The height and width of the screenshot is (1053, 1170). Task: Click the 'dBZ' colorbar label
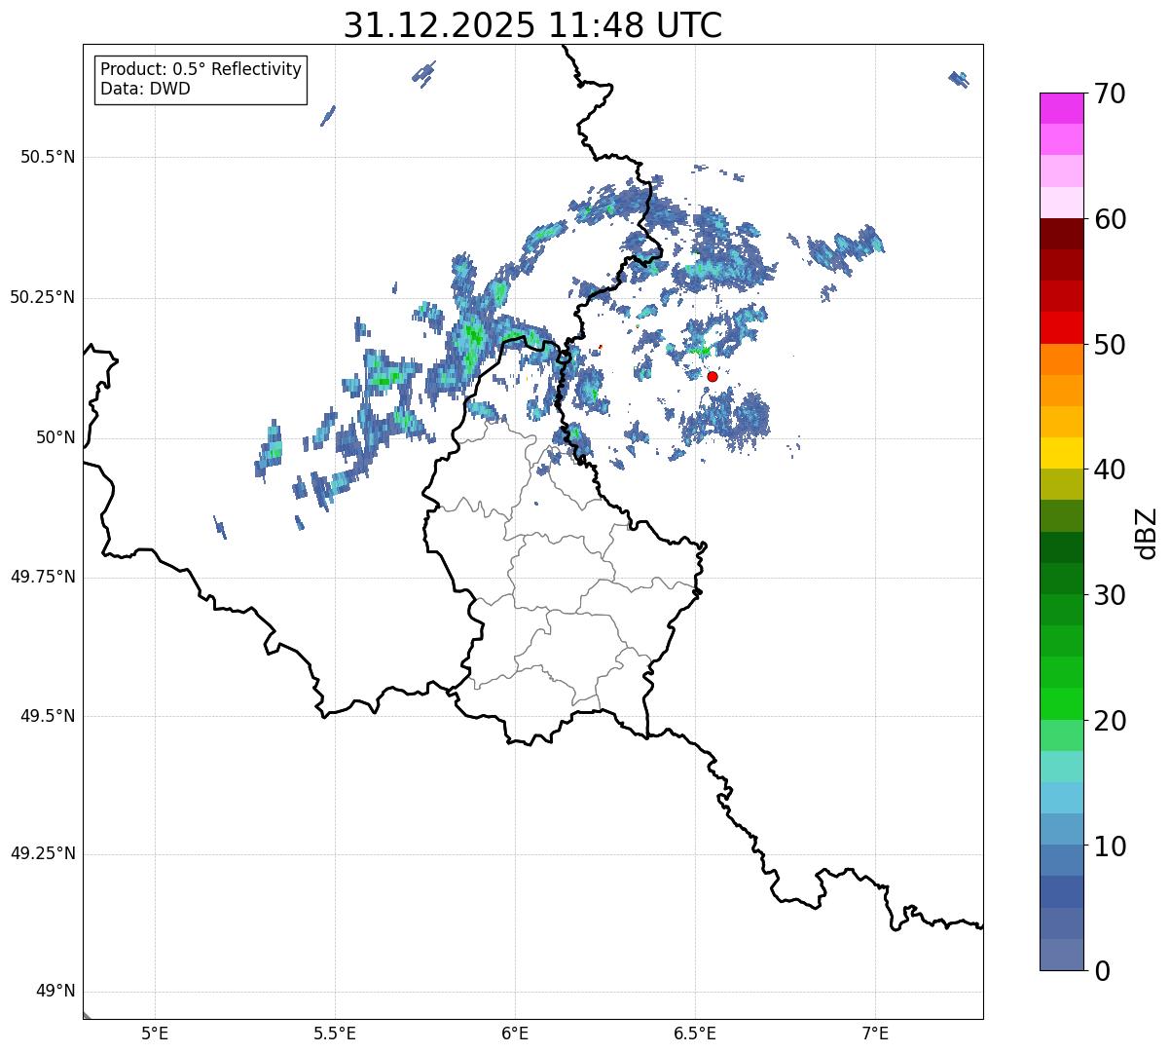[x=1147, y=533]
